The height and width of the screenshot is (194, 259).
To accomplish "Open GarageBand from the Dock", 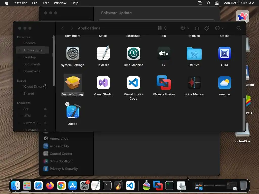I will tap(118, 186).
